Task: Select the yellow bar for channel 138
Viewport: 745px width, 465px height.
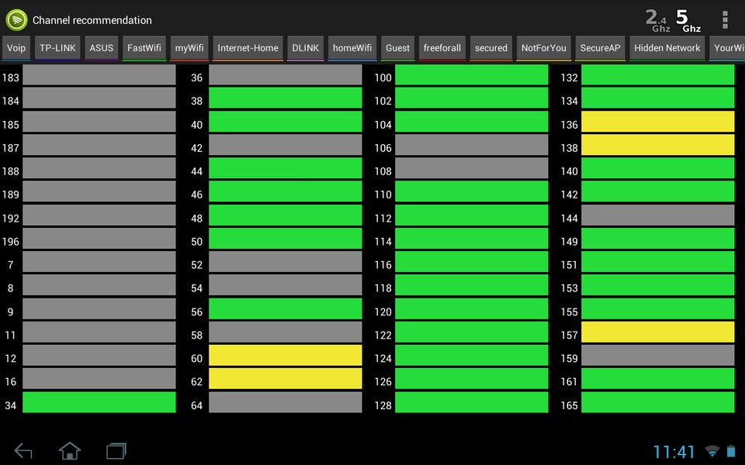Action: (658, 145)
